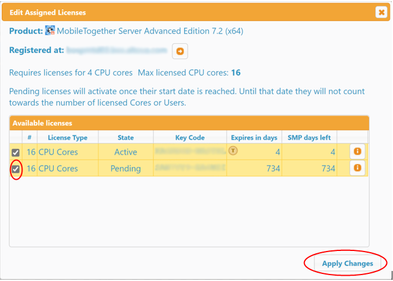Click the SMP days left column header
This screenshot has height=281, width=393.
[309, 138]
